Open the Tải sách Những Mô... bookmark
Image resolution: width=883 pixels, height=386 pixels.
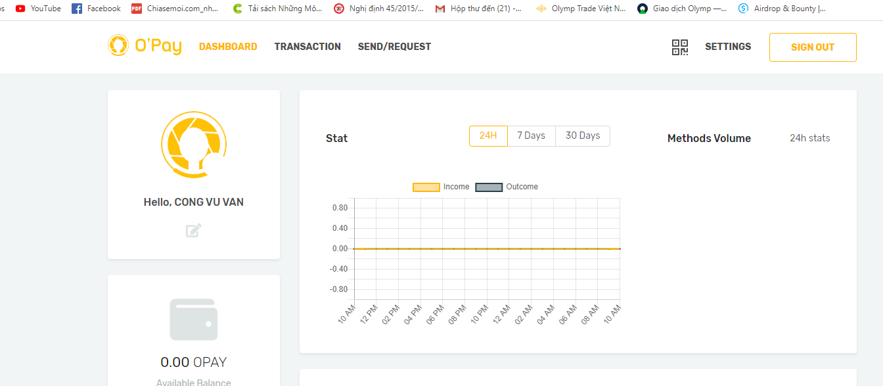pyautogui.click(x=277, y=9)
